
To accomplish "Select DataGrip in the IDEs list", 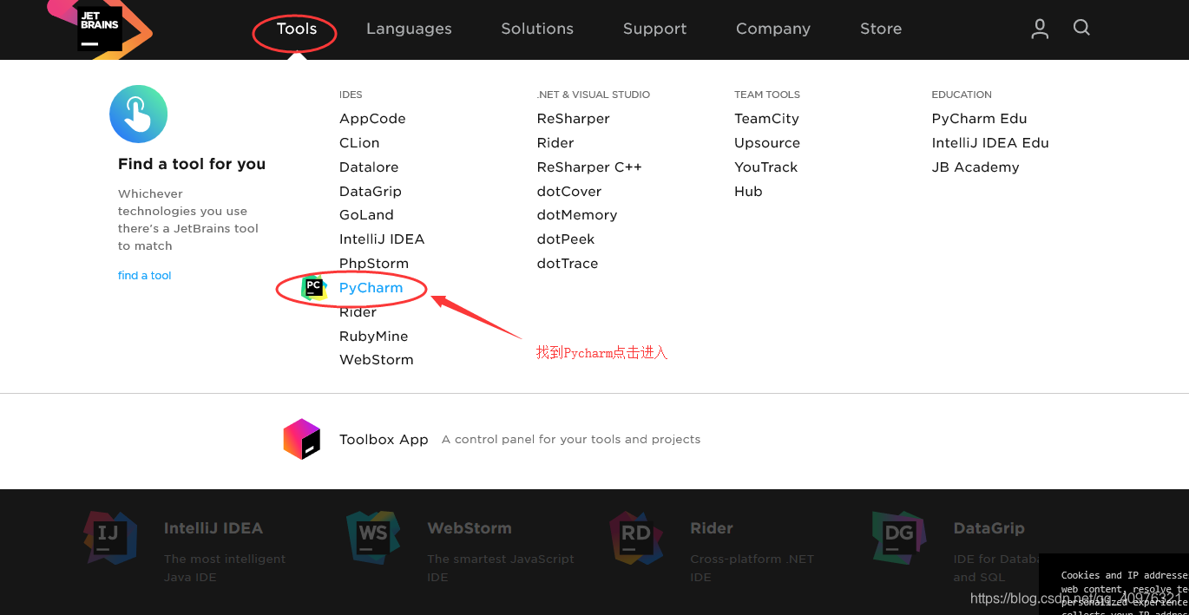I will coord(371,192).
